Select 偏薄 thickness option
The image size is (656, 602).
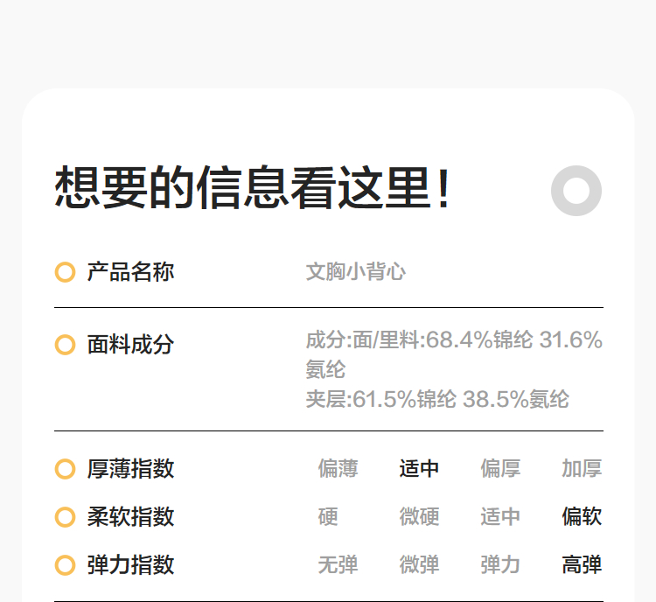coord(338,469)
